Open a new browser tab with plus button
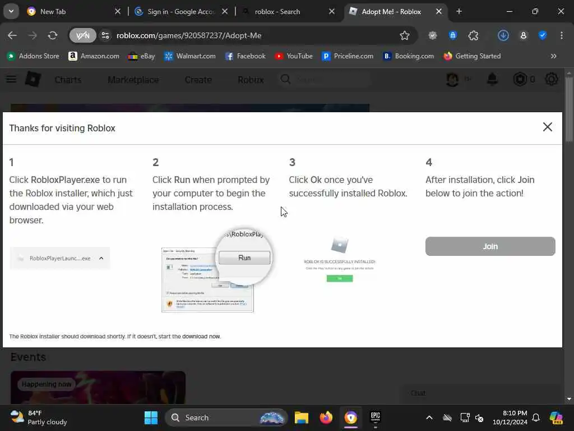This screenshot has height=431, width=574. point(459,11)
